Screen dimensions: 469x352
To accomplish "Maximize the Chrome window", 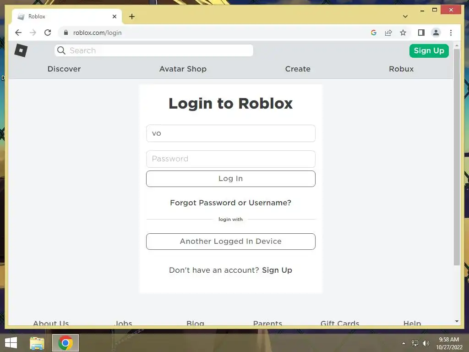I will click(435, 10).
